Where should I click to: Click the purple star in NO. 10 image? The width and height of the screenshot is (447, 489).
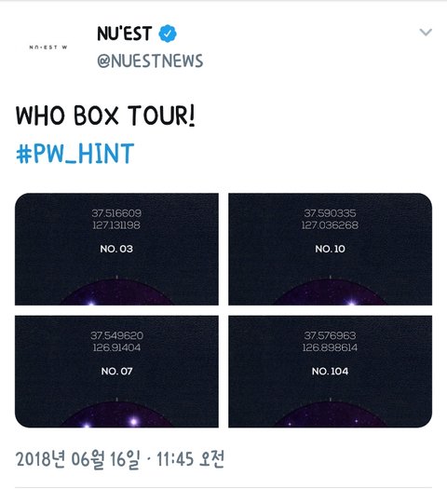(x=352, y=302)
